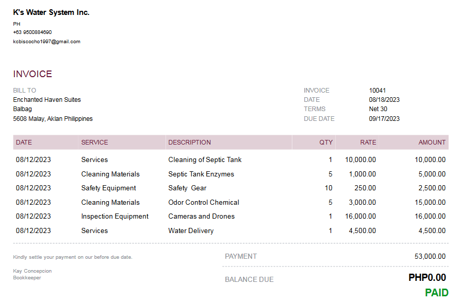The height and width of the screenshot is (303, 462).
Task: Click the phone number +63 9500884690
Action: tap(32, 32)
